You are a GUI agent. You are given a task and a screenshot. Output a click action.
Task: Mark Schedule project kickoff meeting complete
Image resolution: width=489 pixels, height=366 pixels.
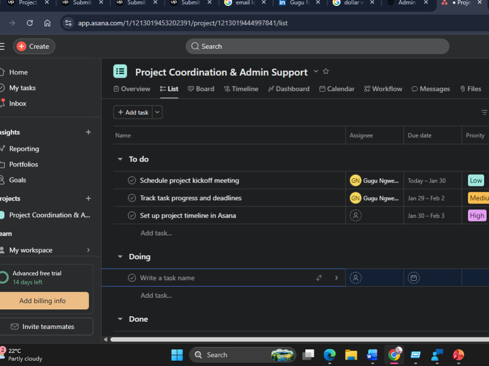132,181
